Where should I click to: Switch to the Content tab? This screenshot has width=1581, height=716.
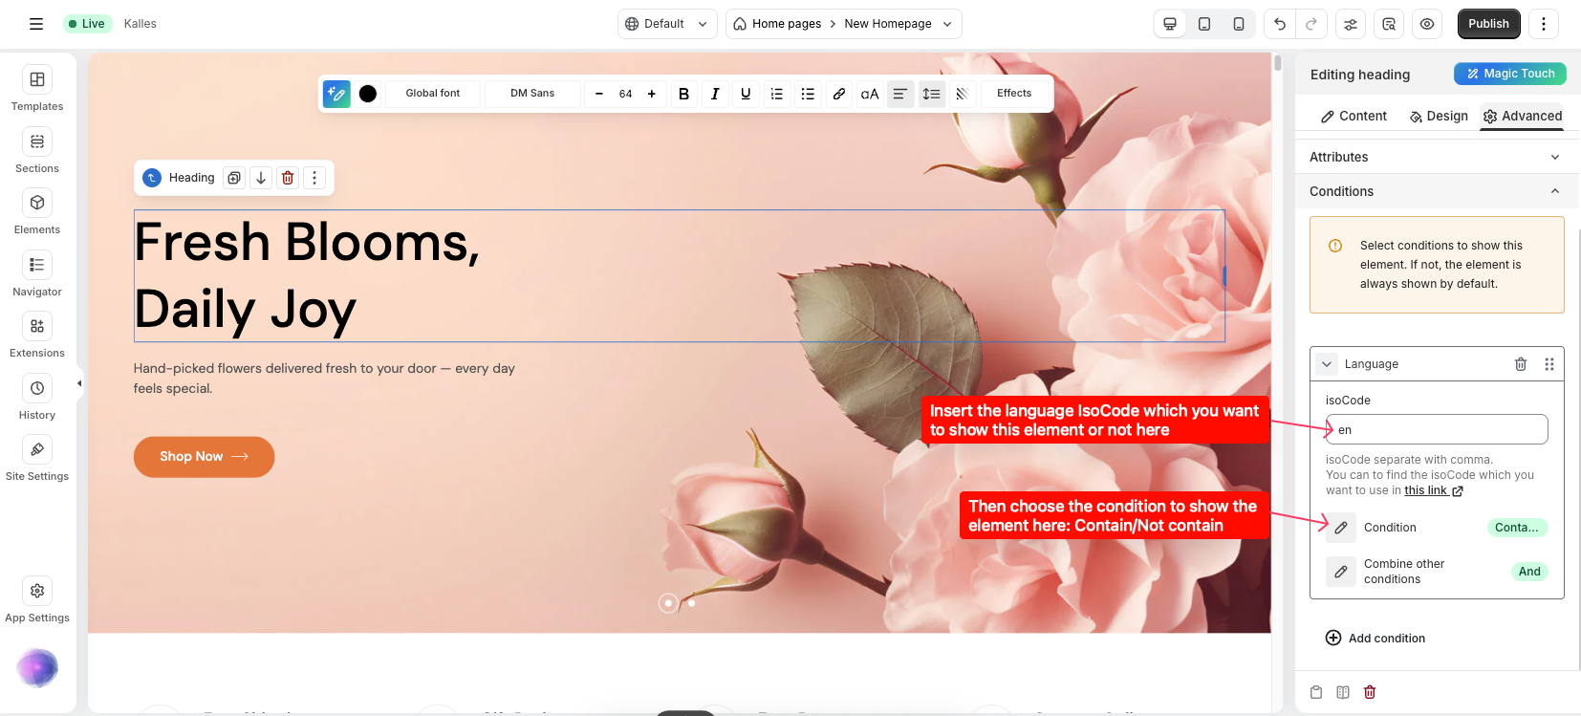[x=1354, y=116]
